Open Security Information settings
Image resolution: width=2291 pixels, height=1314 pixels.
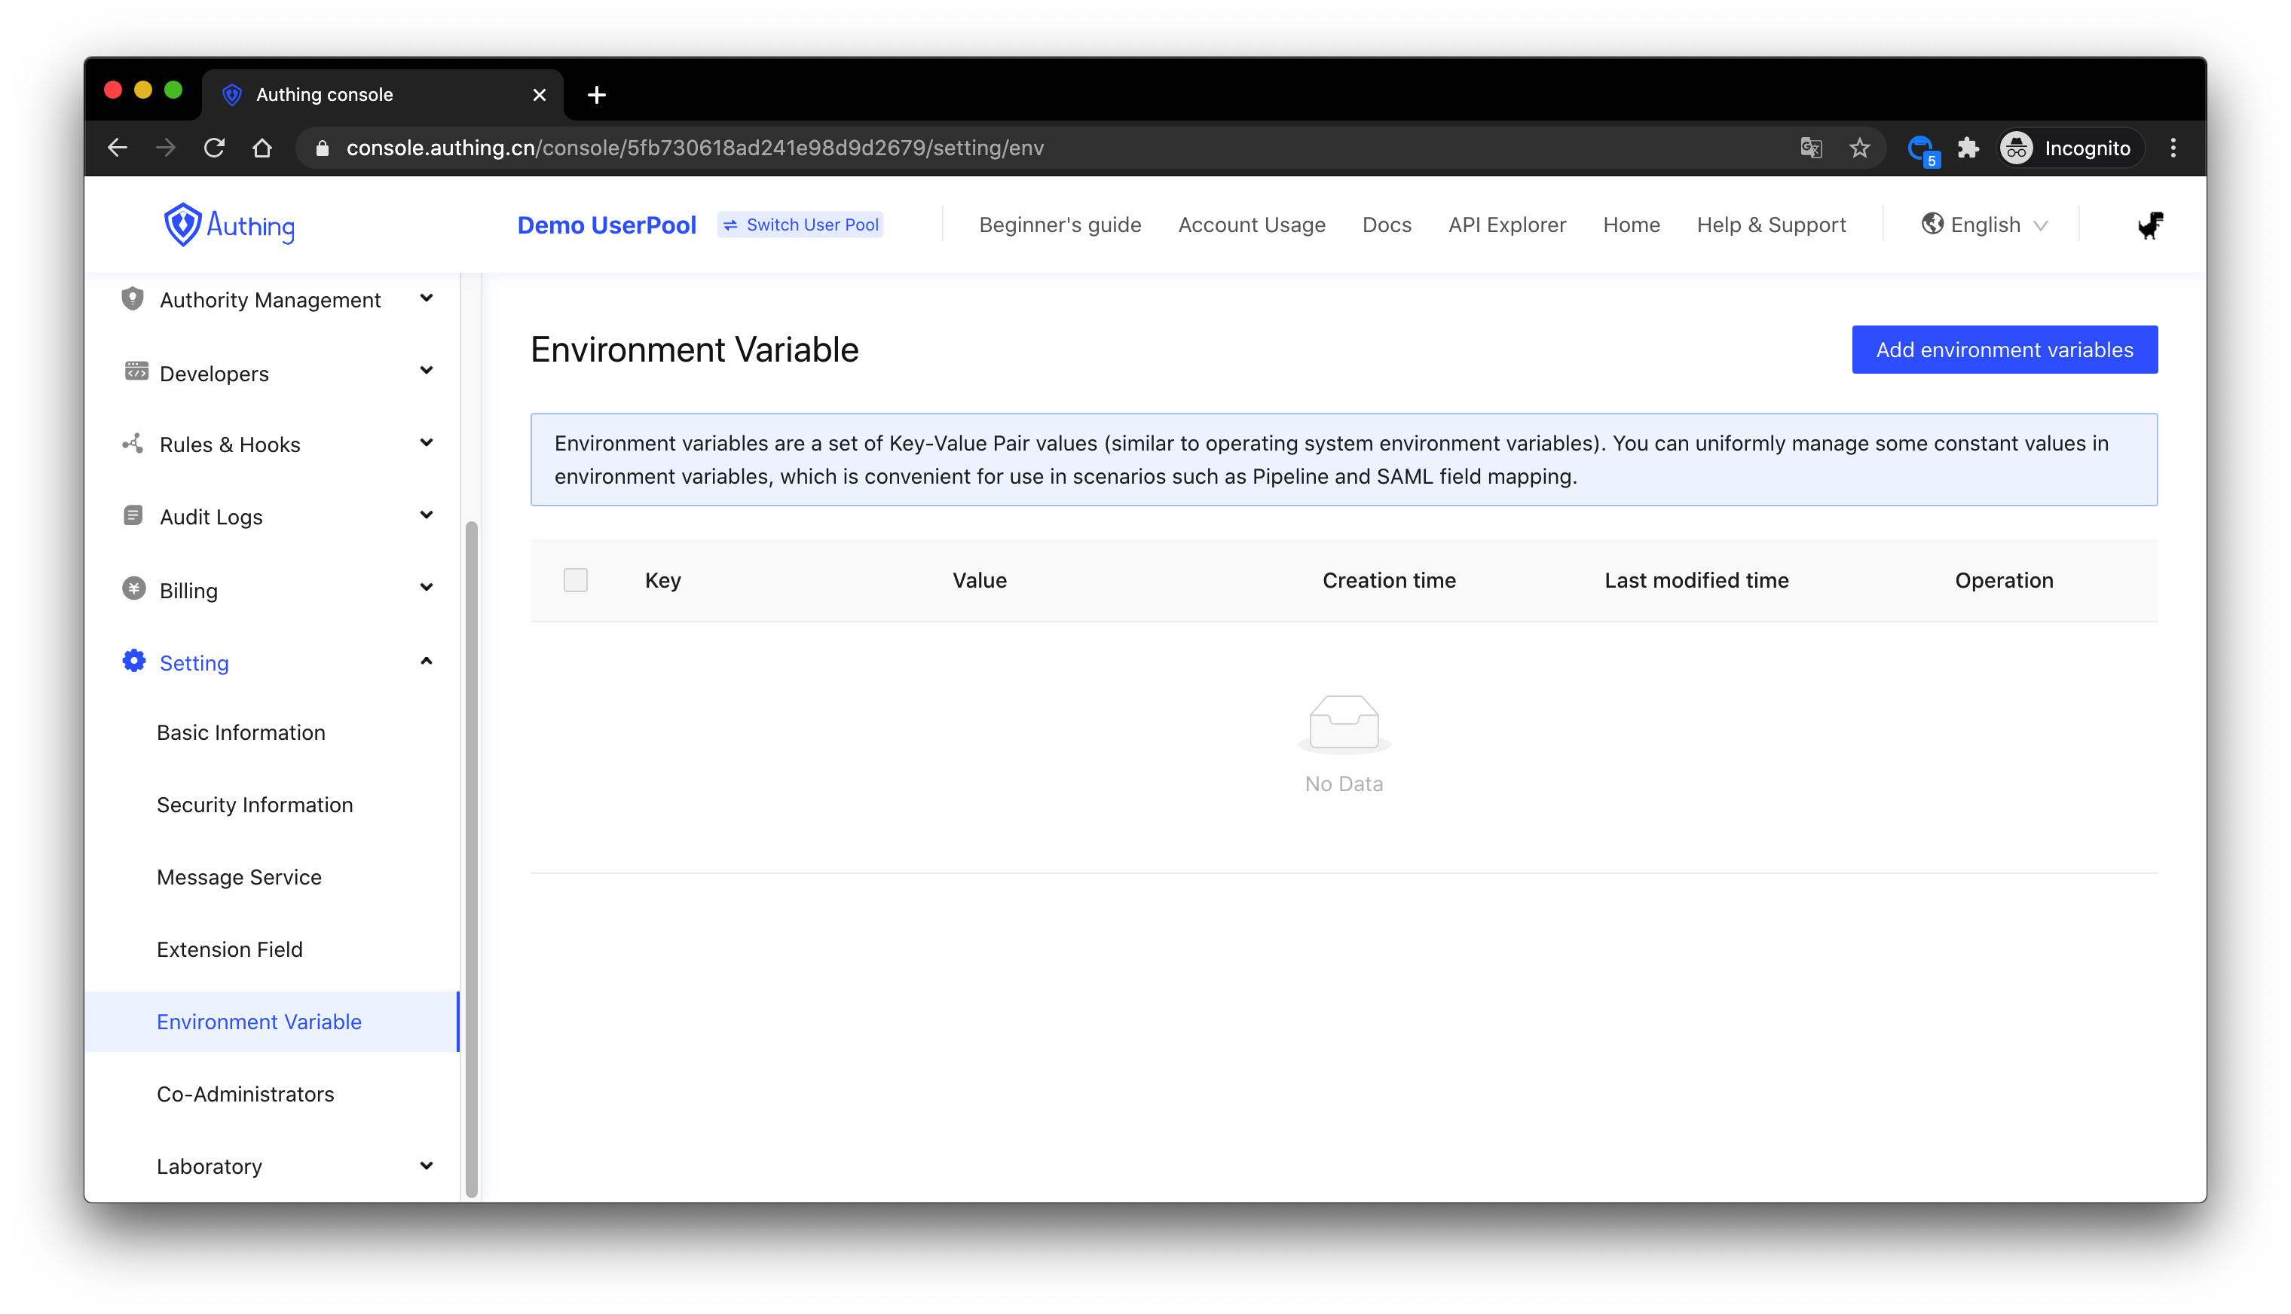[x=255, y=804]
